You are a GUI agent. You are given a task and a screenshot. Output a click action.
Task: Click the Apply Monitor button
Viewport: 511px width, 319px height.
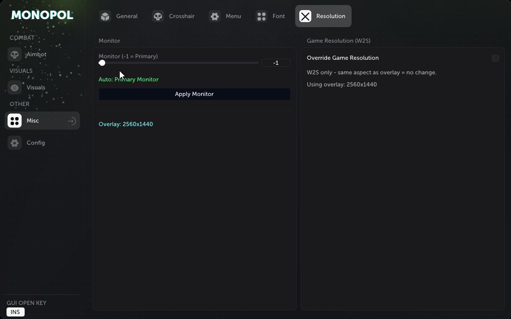(x=195, y=94)
